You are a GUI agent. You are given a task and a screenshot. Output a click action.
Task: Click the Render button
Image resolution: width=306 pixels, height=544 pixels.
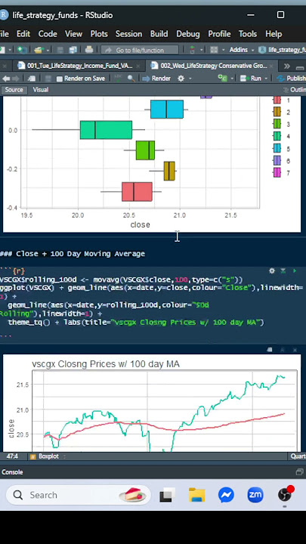(157, 79)
